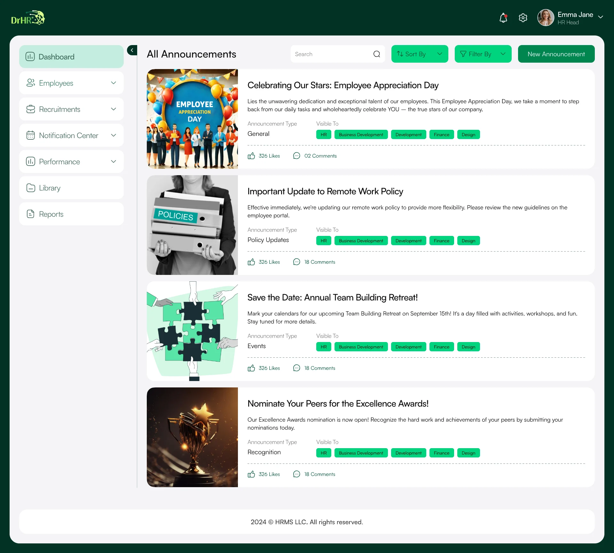Image resolution: width=614 pixels, height=553 pixels.
Task: Like the Team Building Retreat announcement
Action: pyautogui.click(x=251, y=368)
